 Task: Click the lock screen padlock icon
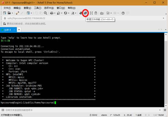pyautogui.click(x=96, y=13)
